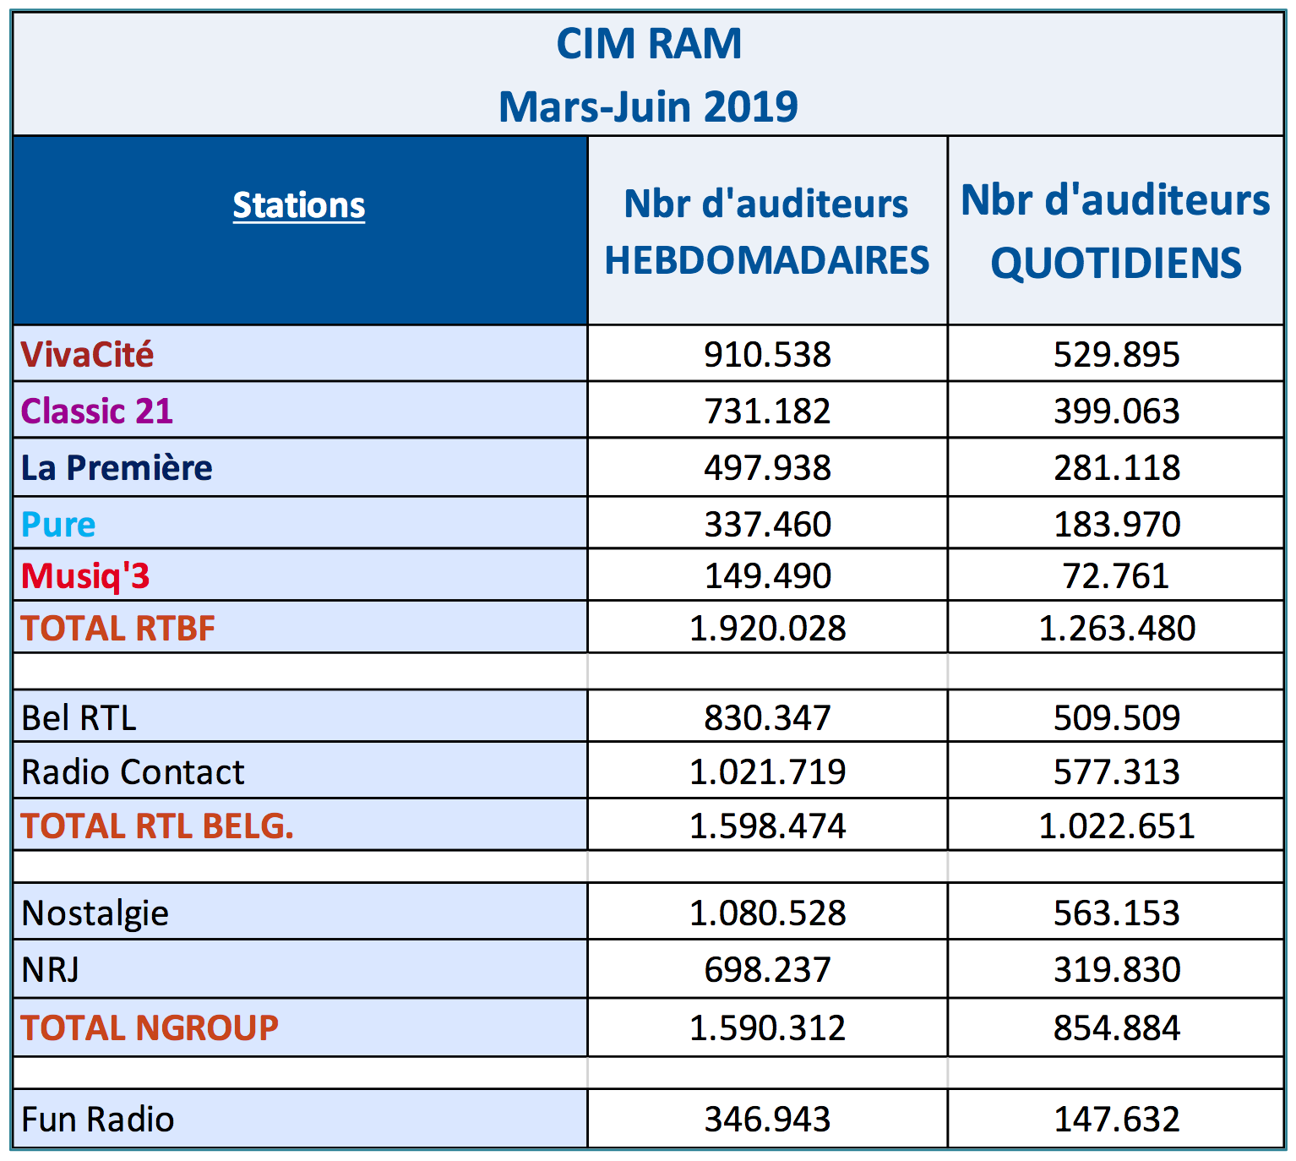Click the TOTAL RTBF row label
The image size is (1296, 1161).
pyautogui.click(x=117, y=628)
